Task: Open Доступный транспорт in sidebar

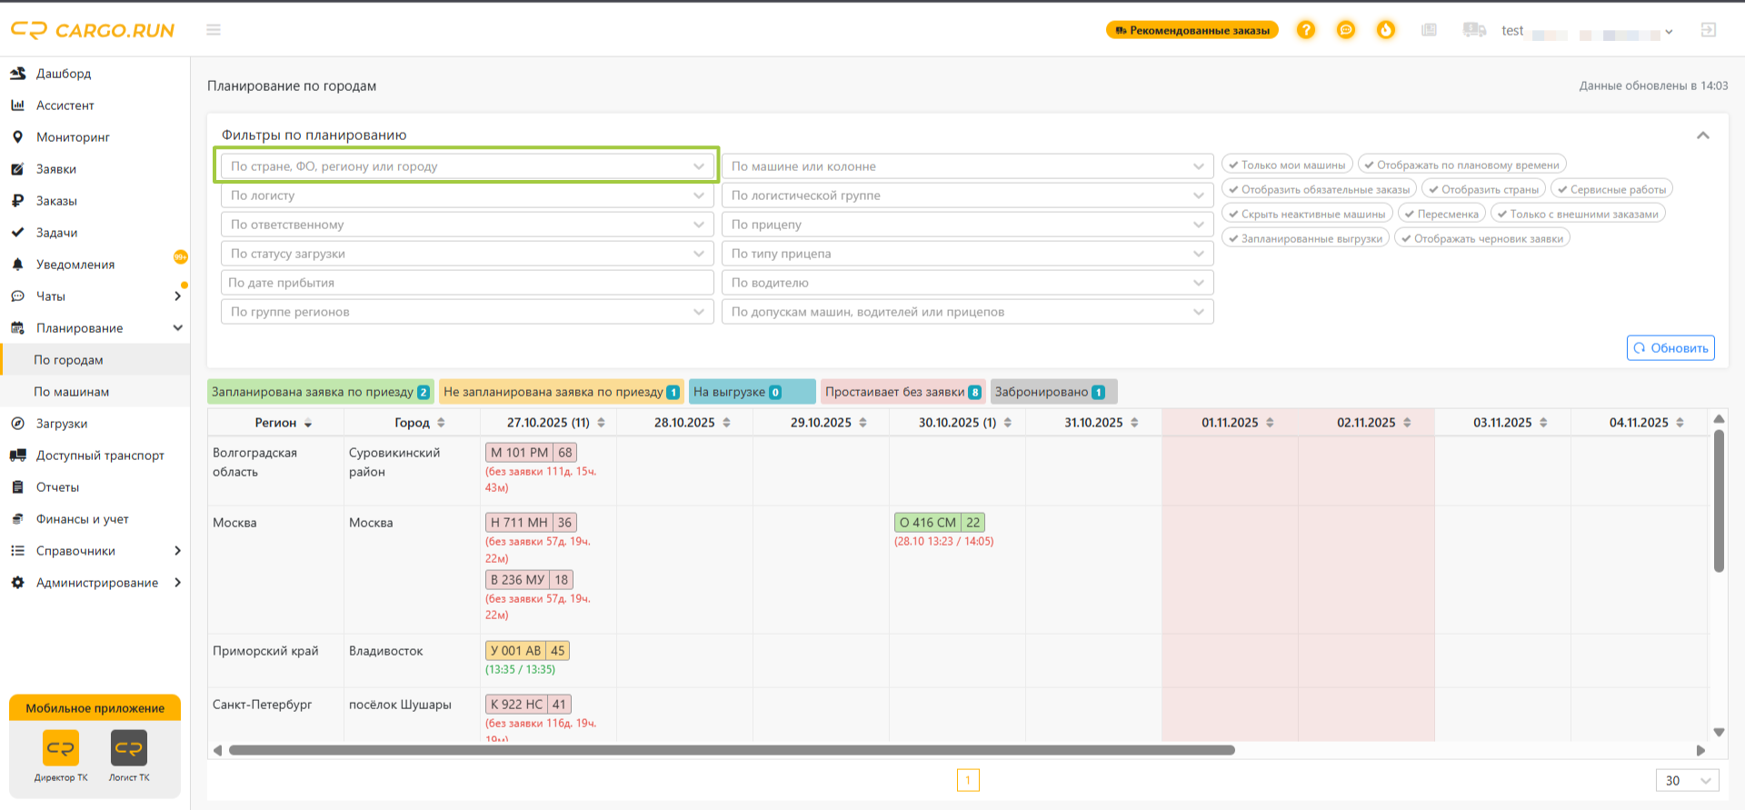Action: point(100,455)
